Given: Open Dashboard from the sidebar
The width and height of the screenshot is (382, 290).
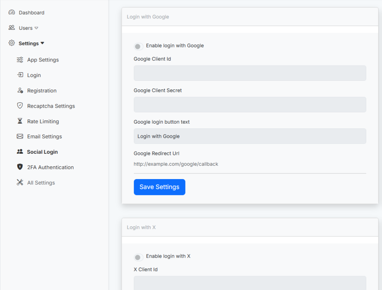Looking at the screenshot, I should click(x=32, y=13).
